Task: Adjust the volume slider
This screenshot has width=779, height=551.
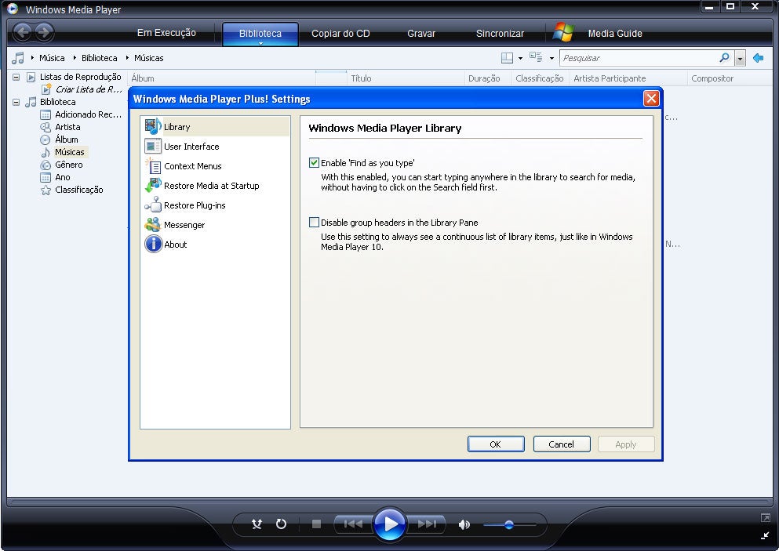Action: click(x=509, y=524)
